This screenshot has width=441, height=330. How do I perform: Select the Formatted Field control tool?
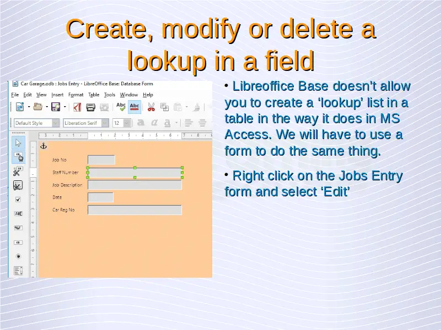pos(18,228)
